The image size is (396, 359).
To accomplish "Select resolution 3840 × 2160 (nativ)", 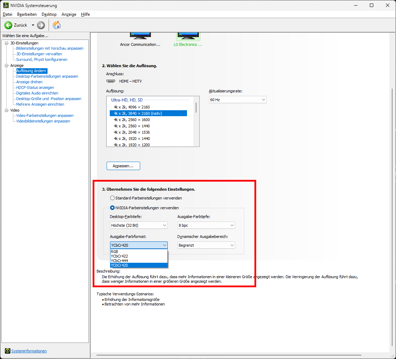I will pyautogui.click(x=148, y=113).
